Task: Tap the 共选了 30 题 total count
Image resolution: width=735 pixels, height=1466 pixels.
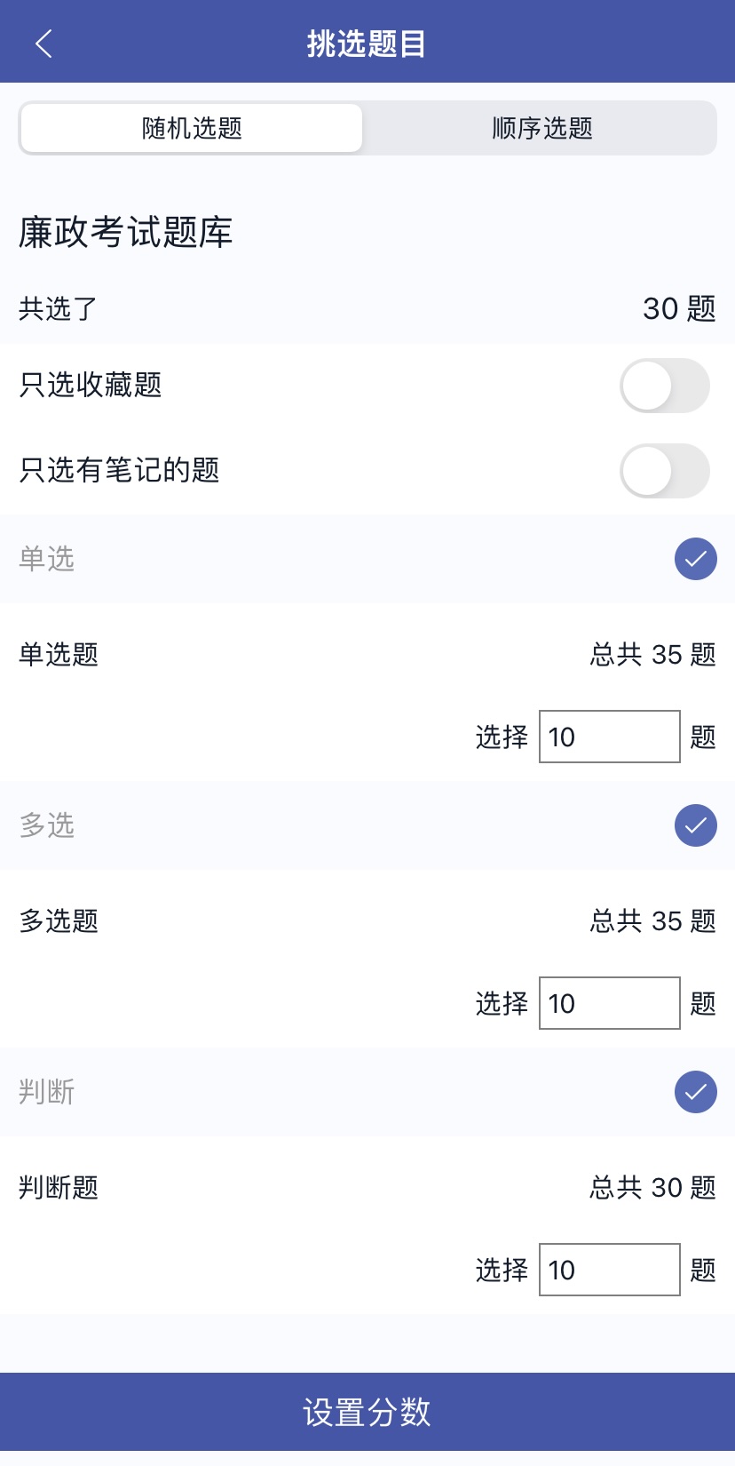Action: point(678,308)
